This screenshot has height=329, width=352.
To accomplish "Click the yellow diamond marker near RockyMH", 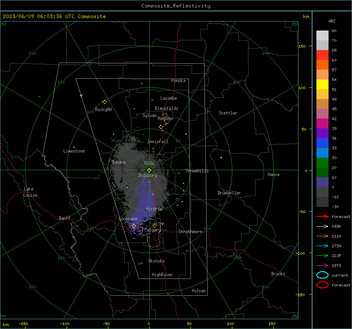I will 104,102.
